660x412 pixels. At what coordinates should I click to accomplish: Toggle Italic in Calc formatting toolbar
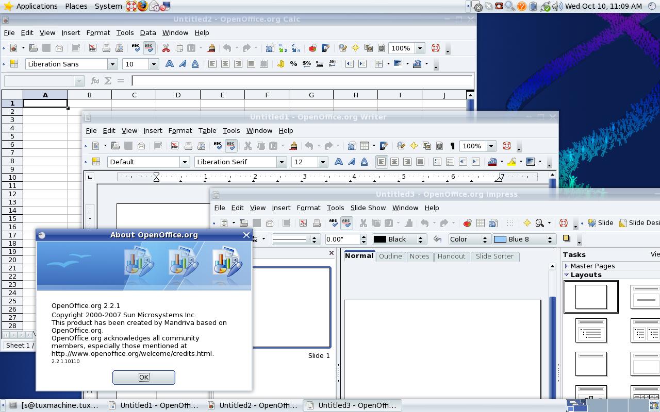(x=182, y=64)
